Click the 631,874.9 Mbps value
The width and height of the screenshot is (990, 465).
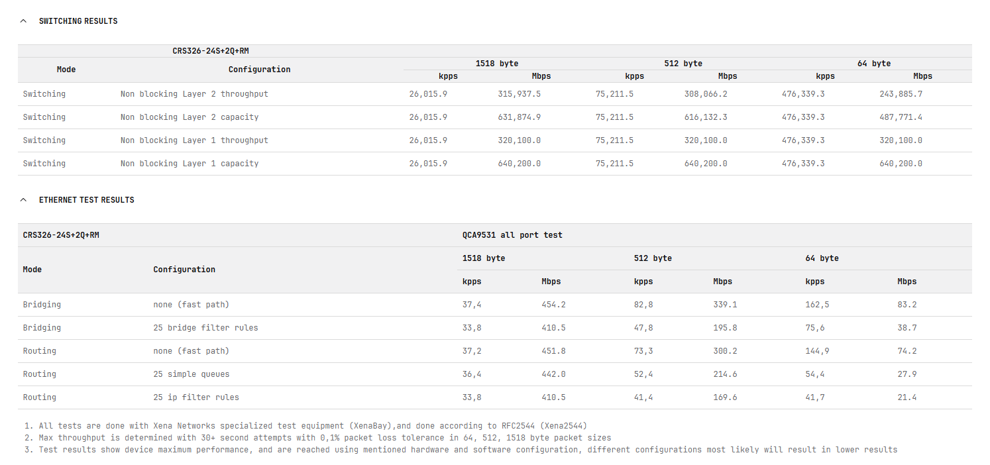click(x=520, y=117)
